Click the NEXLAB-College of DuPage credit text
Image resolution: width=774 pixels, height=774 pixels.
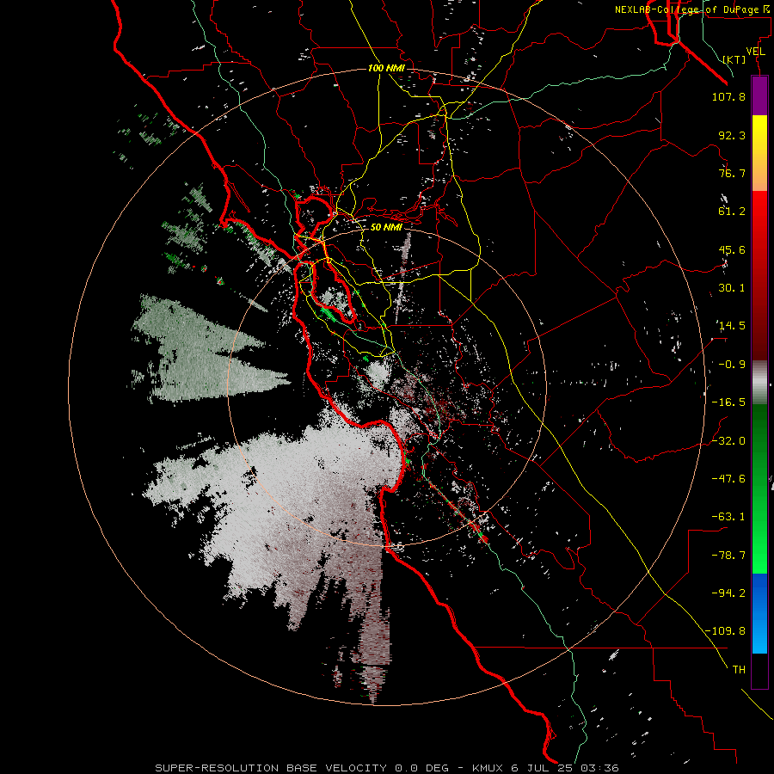pyautogui.click(x=693, y=9)
